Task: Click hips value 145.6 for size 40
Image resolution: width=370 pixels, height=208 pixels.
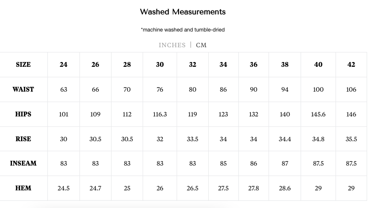Action: 318,114
